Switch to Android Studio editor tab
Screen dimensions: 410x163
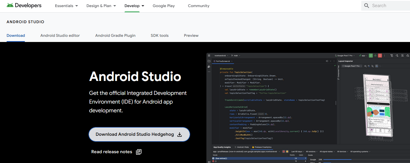(60, 35)
